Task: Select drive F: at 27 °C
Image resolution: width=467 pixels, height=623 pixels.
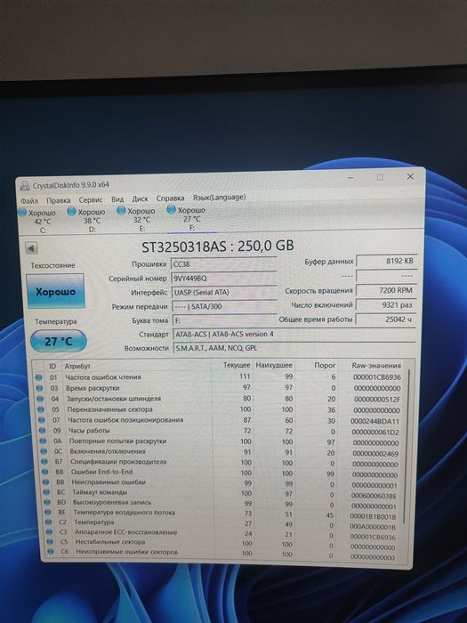Action: [187, 219]
